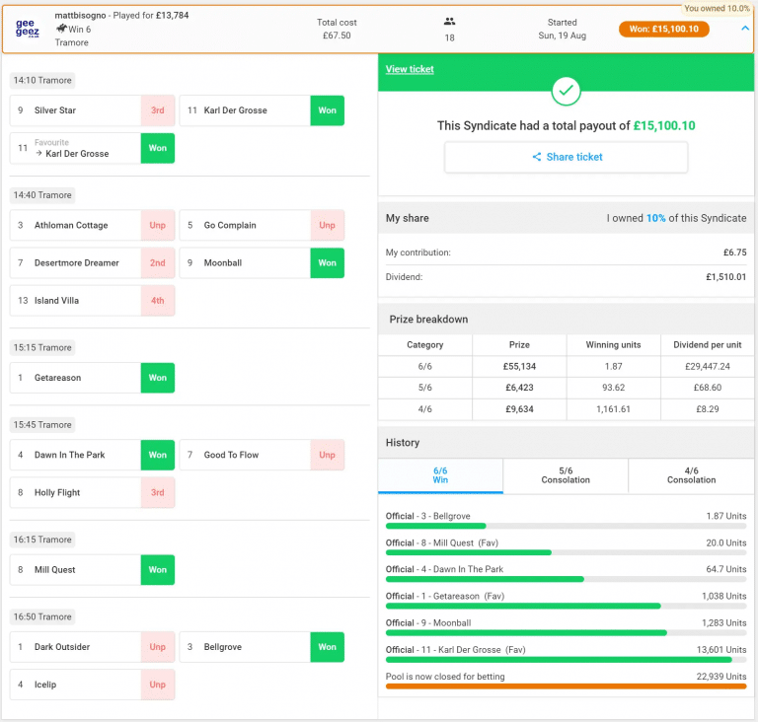
Task: Click the Moonball Won status box
Action: click(327, 263)
